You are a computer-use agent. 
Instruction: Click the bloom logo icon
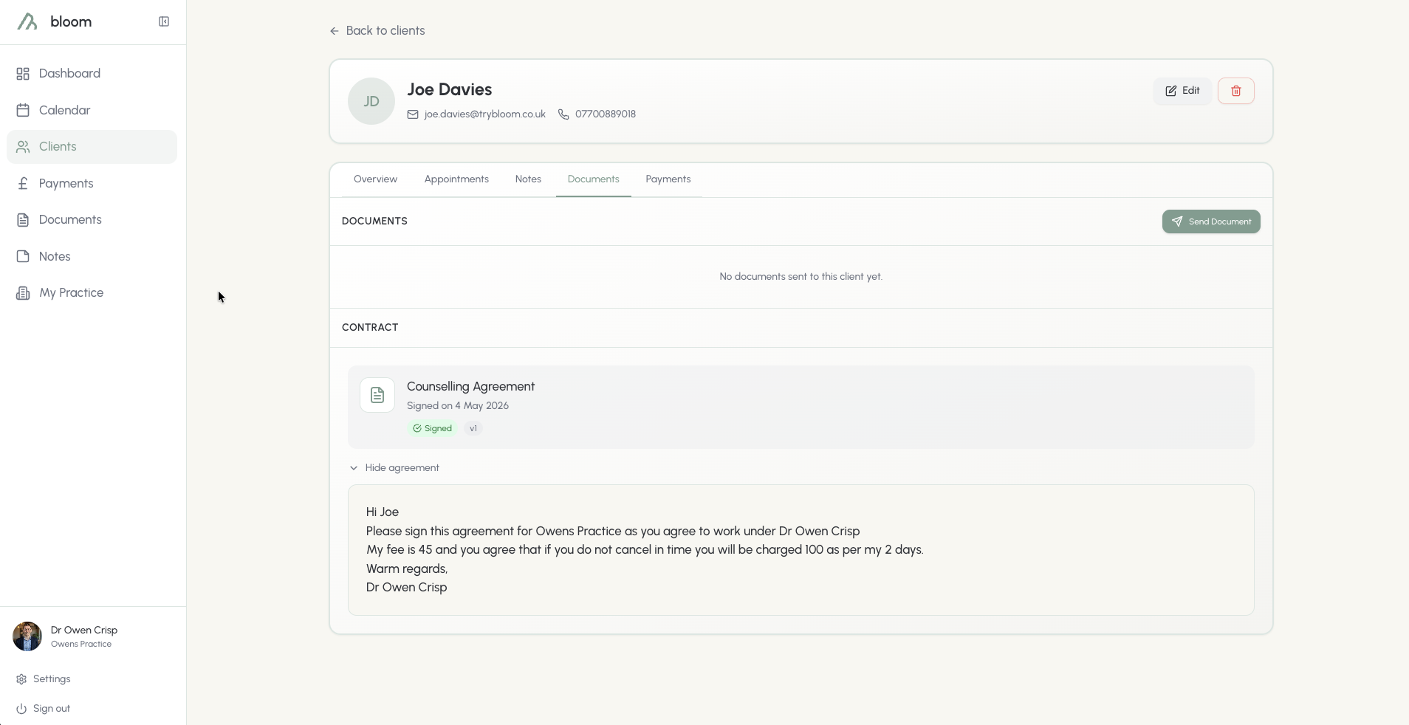pyautogui.click(x=27, y=21)
